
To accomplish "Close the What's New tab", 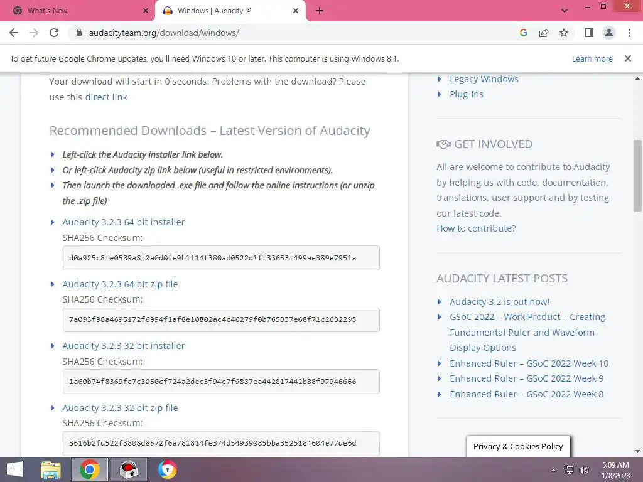I will click(x=146, y=11).
